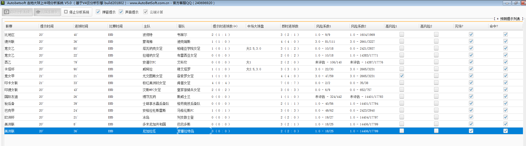Toggle 命中? checkbox in the 西乙 row

point(506,62)
